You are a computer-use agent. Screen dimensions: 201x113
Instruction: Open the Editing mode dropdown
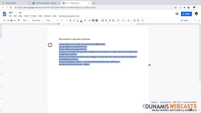[188, 20]
